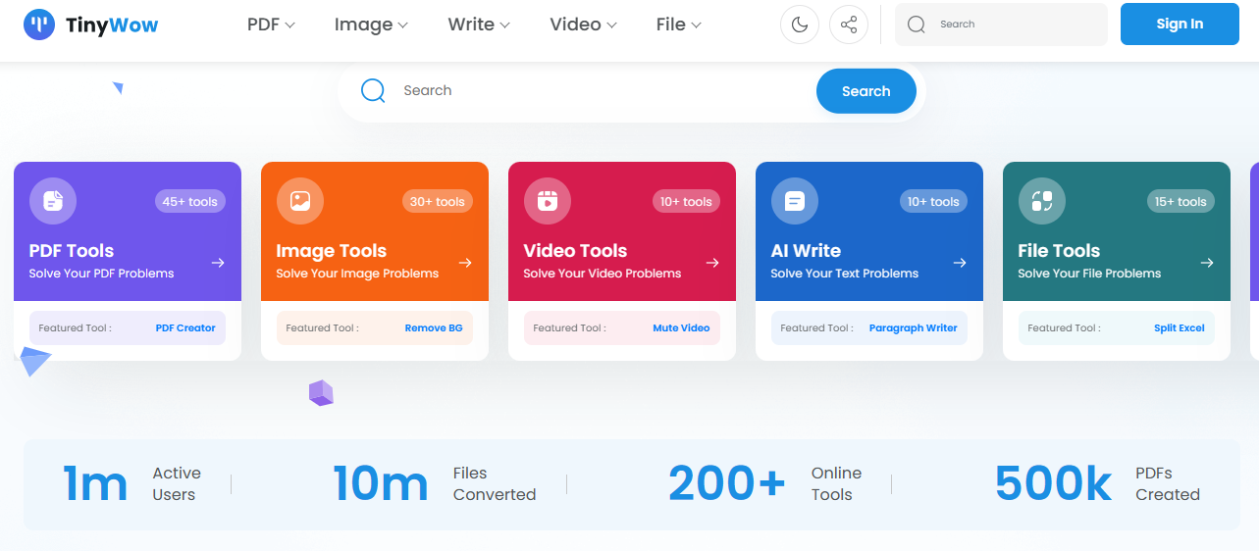
Task: Expand the Image dropdown menu
Action: pos(371,25)
